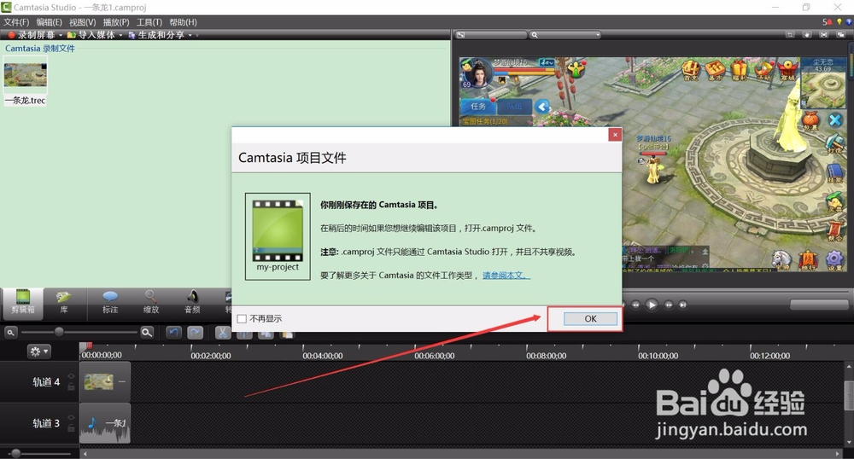Click the detach preview window icon

(841, 35)
